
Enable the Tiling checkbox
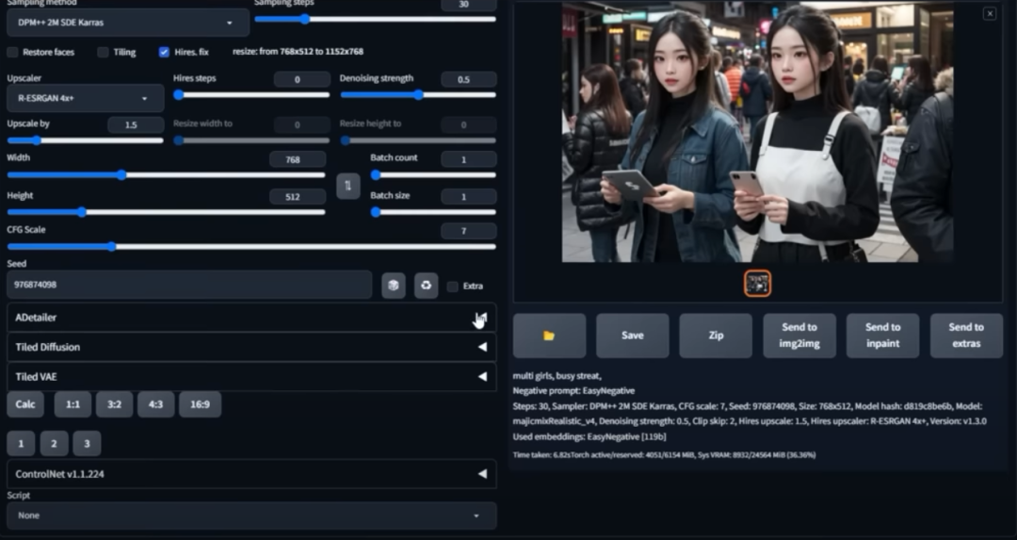[103, 52]
